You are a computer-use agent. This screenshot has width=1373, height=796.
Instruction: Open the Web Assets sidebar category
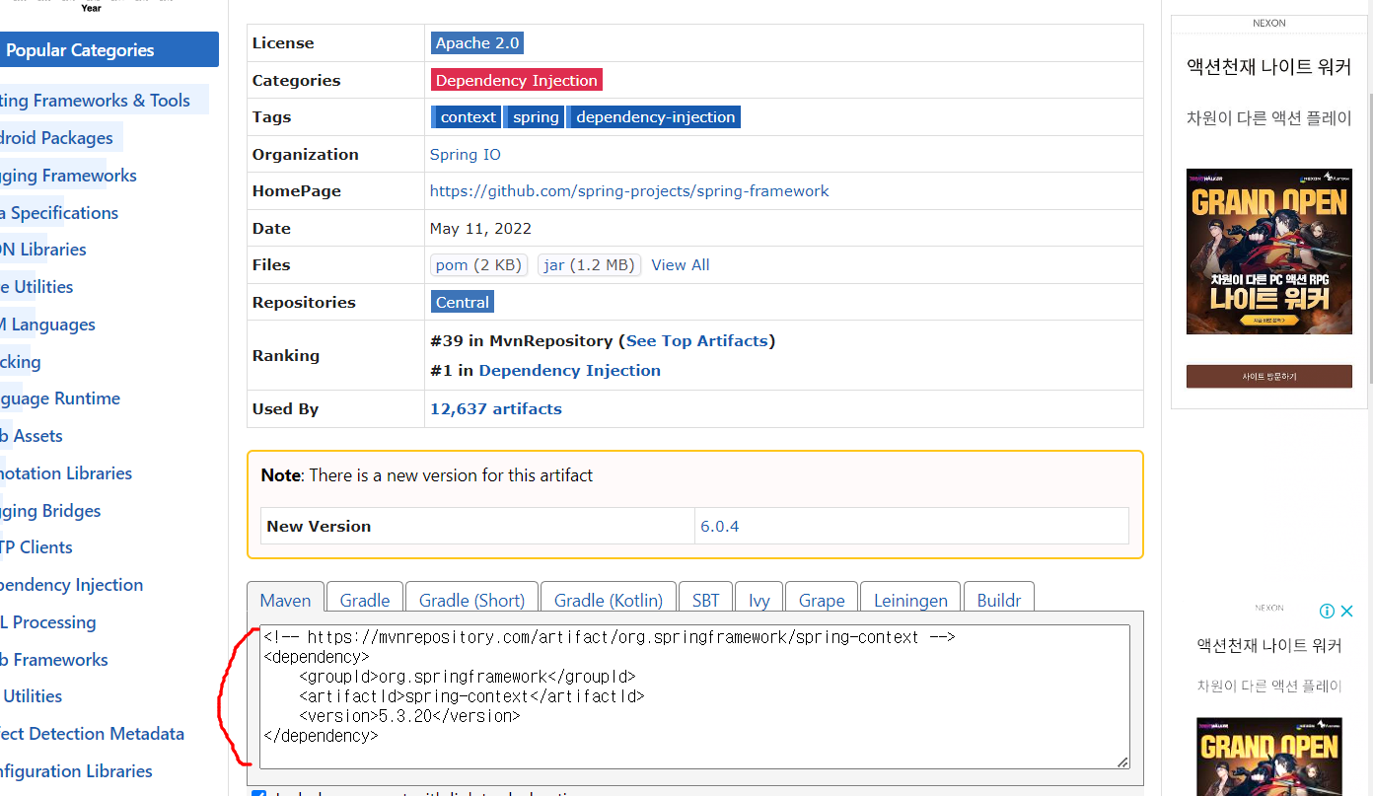(32, 436)
